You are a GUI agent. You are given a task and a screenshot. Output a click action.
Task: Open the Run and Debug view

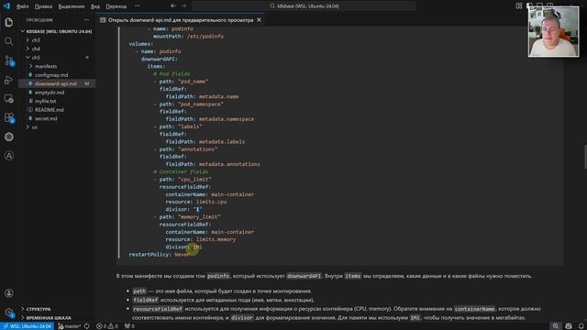pyautogui.click(x=9, y=80)
